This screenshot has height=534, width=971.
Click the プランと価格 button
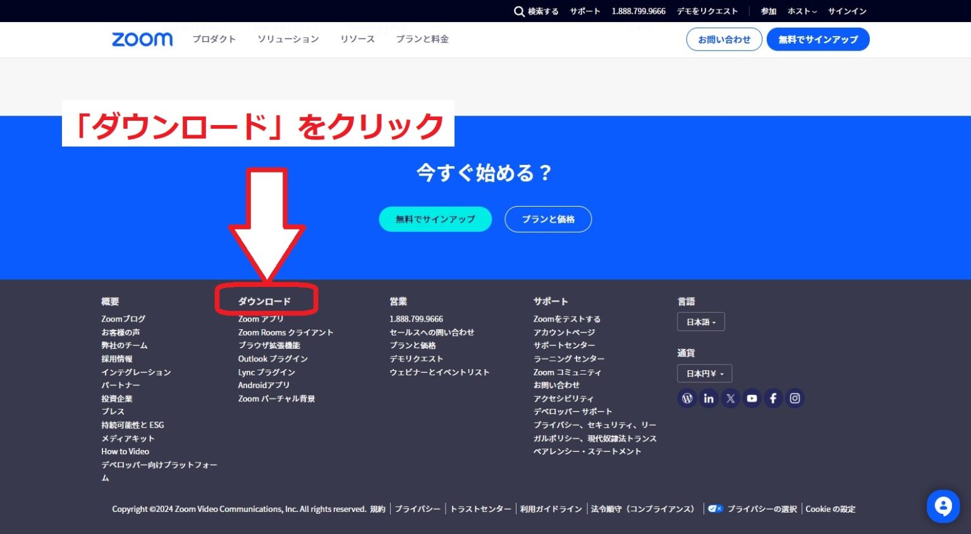(547, 219)
